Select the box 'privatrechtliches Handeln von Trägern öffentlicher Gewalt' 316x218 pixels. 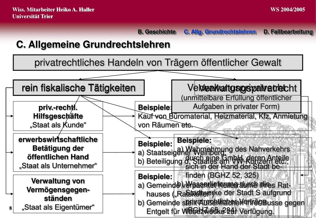click(158, 63)
